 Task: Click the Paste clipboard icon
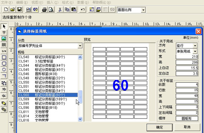click(x=74, y=10)
